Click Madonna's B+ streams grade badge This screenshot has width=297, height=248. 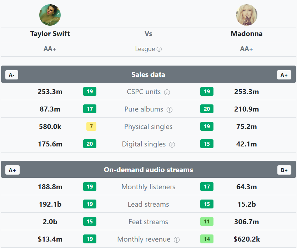pos(285,170)
